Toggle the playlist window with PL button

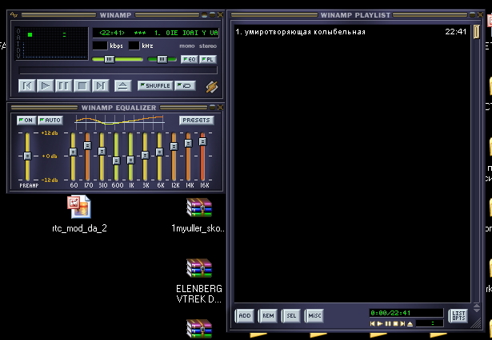(x=208, y=59)
